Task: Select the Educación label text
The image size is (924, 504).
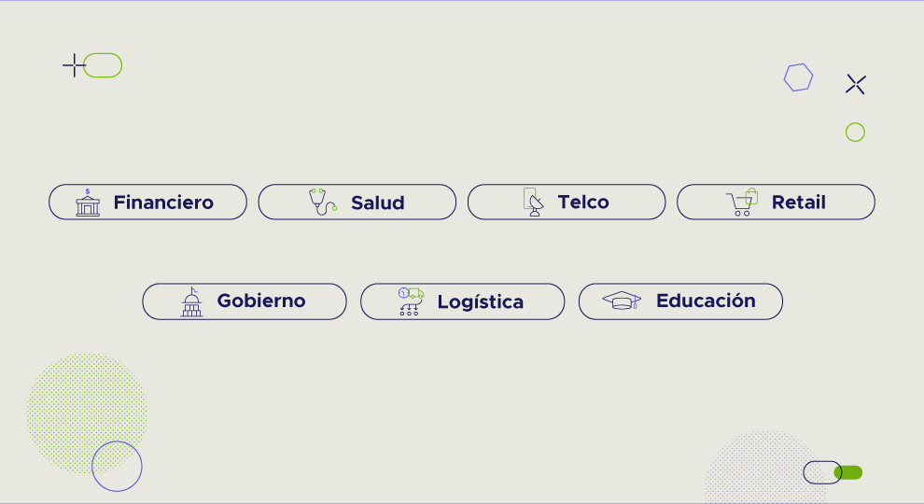Action: [x=706, y=301]
